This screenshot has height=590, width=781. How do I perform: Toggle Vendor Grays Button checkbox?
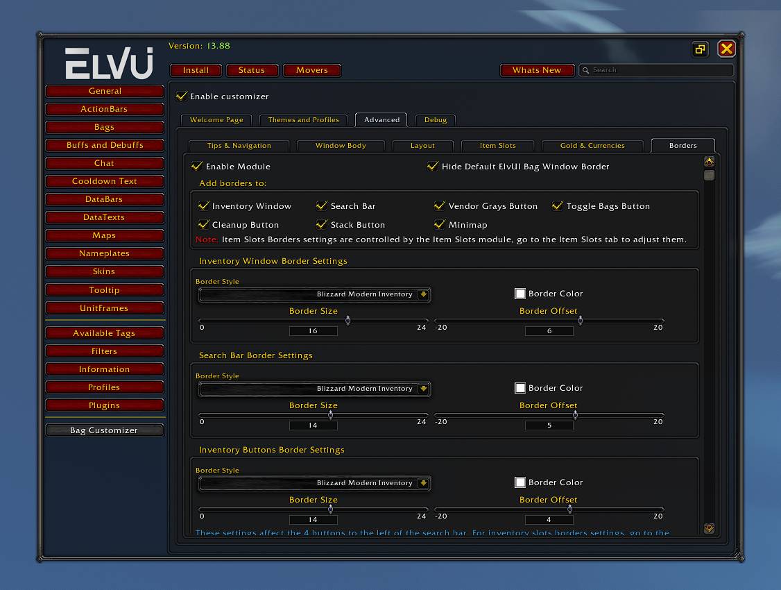[x=440, y=205]
